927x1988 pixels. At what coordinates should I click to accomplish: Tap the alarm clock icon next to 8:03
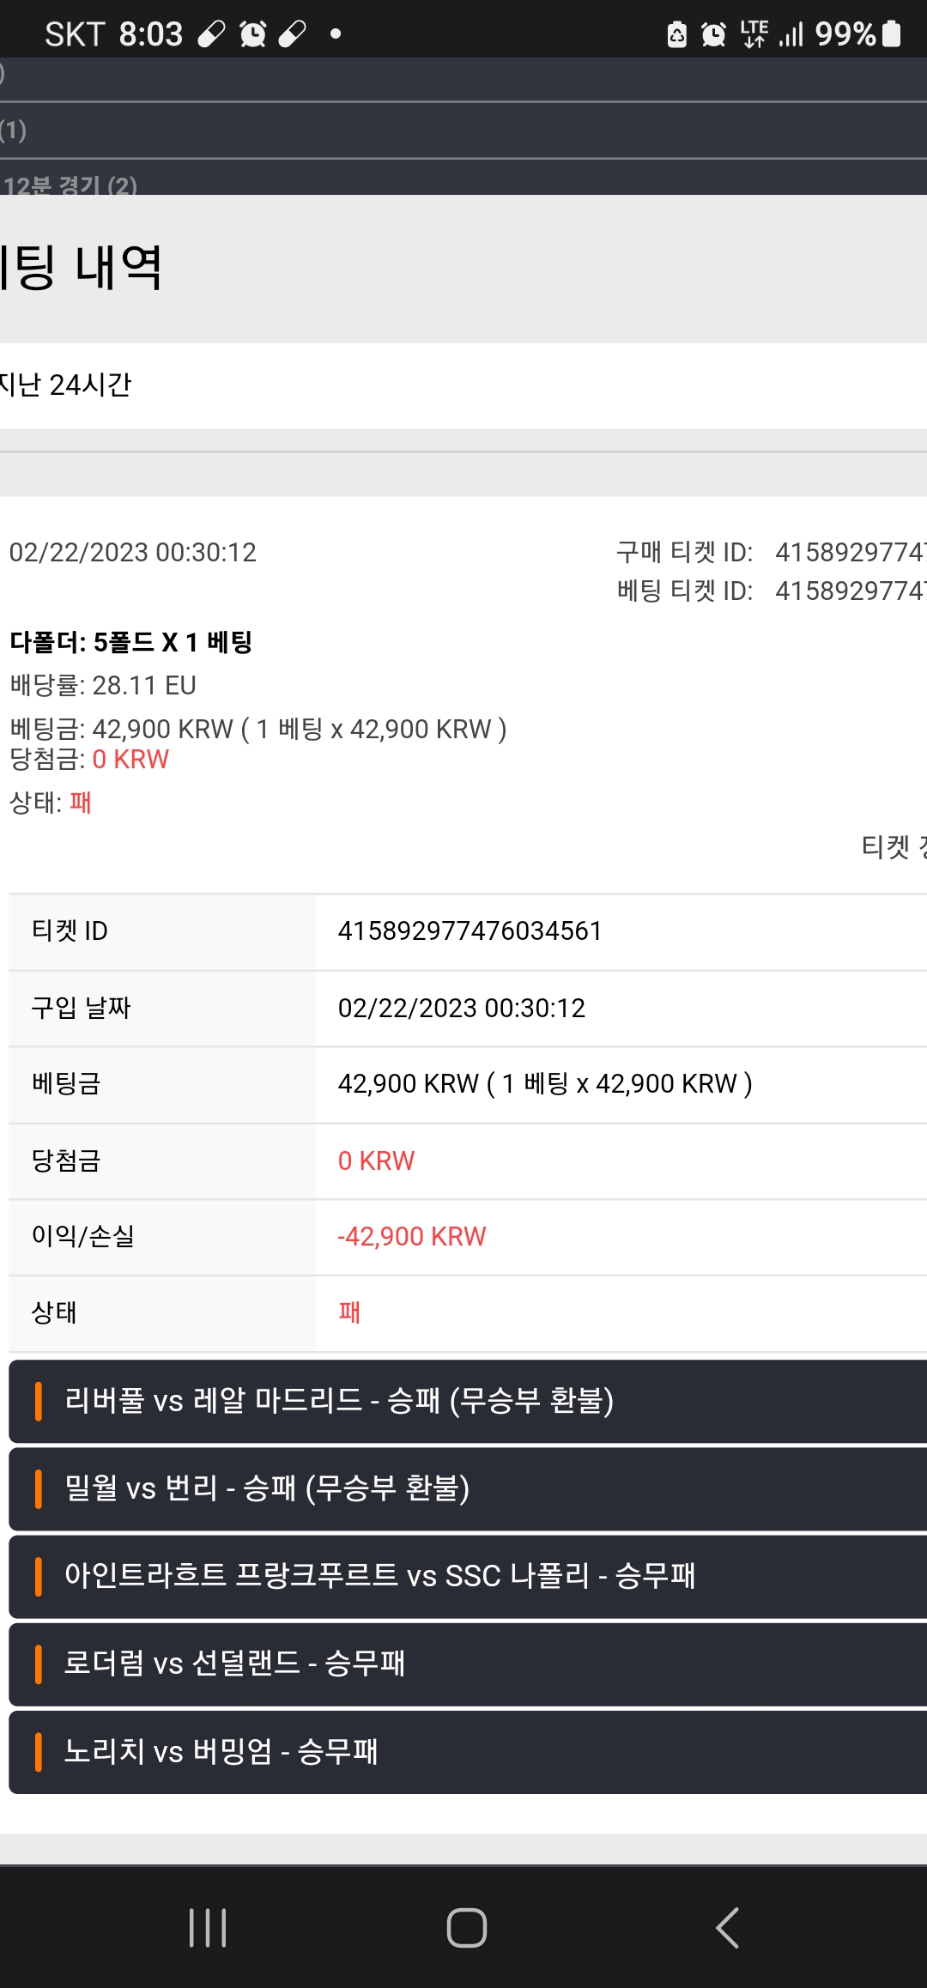252,34
